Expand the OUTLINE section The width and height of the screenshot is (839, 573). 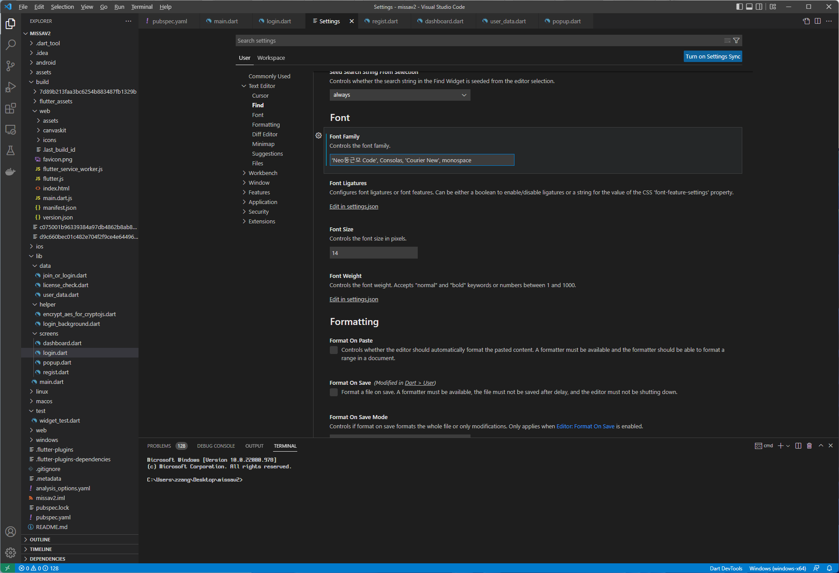pos(40,540)
